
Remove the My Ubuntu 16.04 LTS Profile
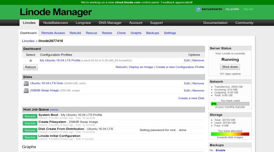[198, 60]
